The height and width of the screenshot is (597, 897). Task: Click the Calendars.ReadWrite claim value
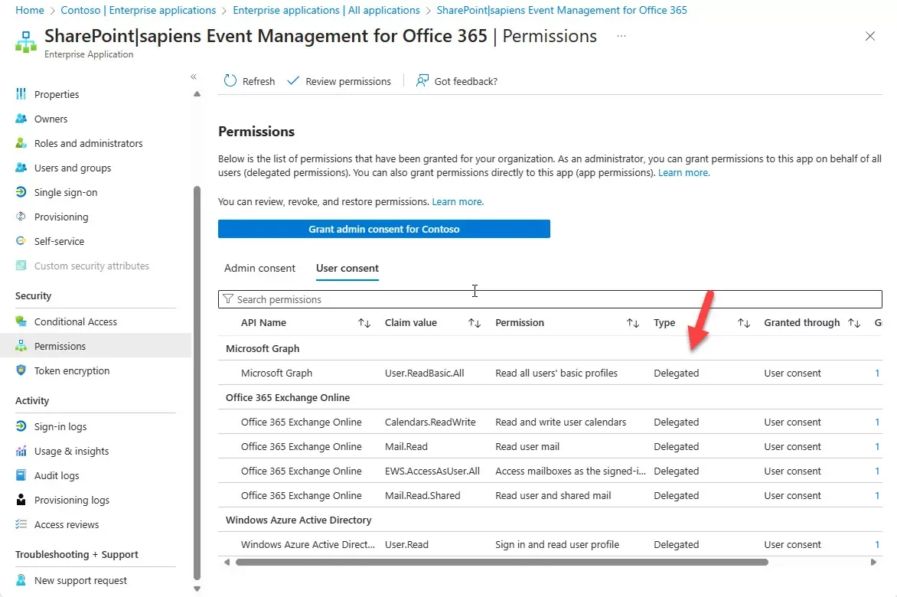430,422
